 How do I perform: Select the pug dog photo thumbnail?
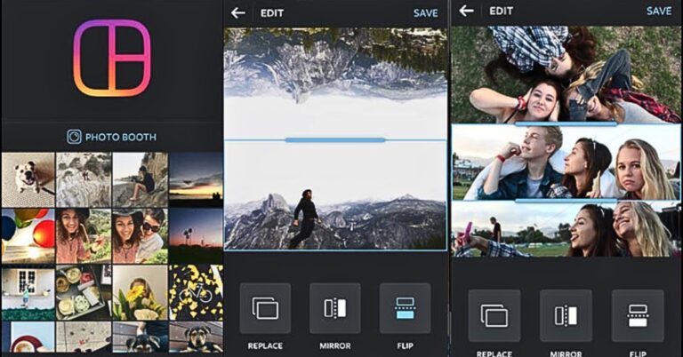28,179
